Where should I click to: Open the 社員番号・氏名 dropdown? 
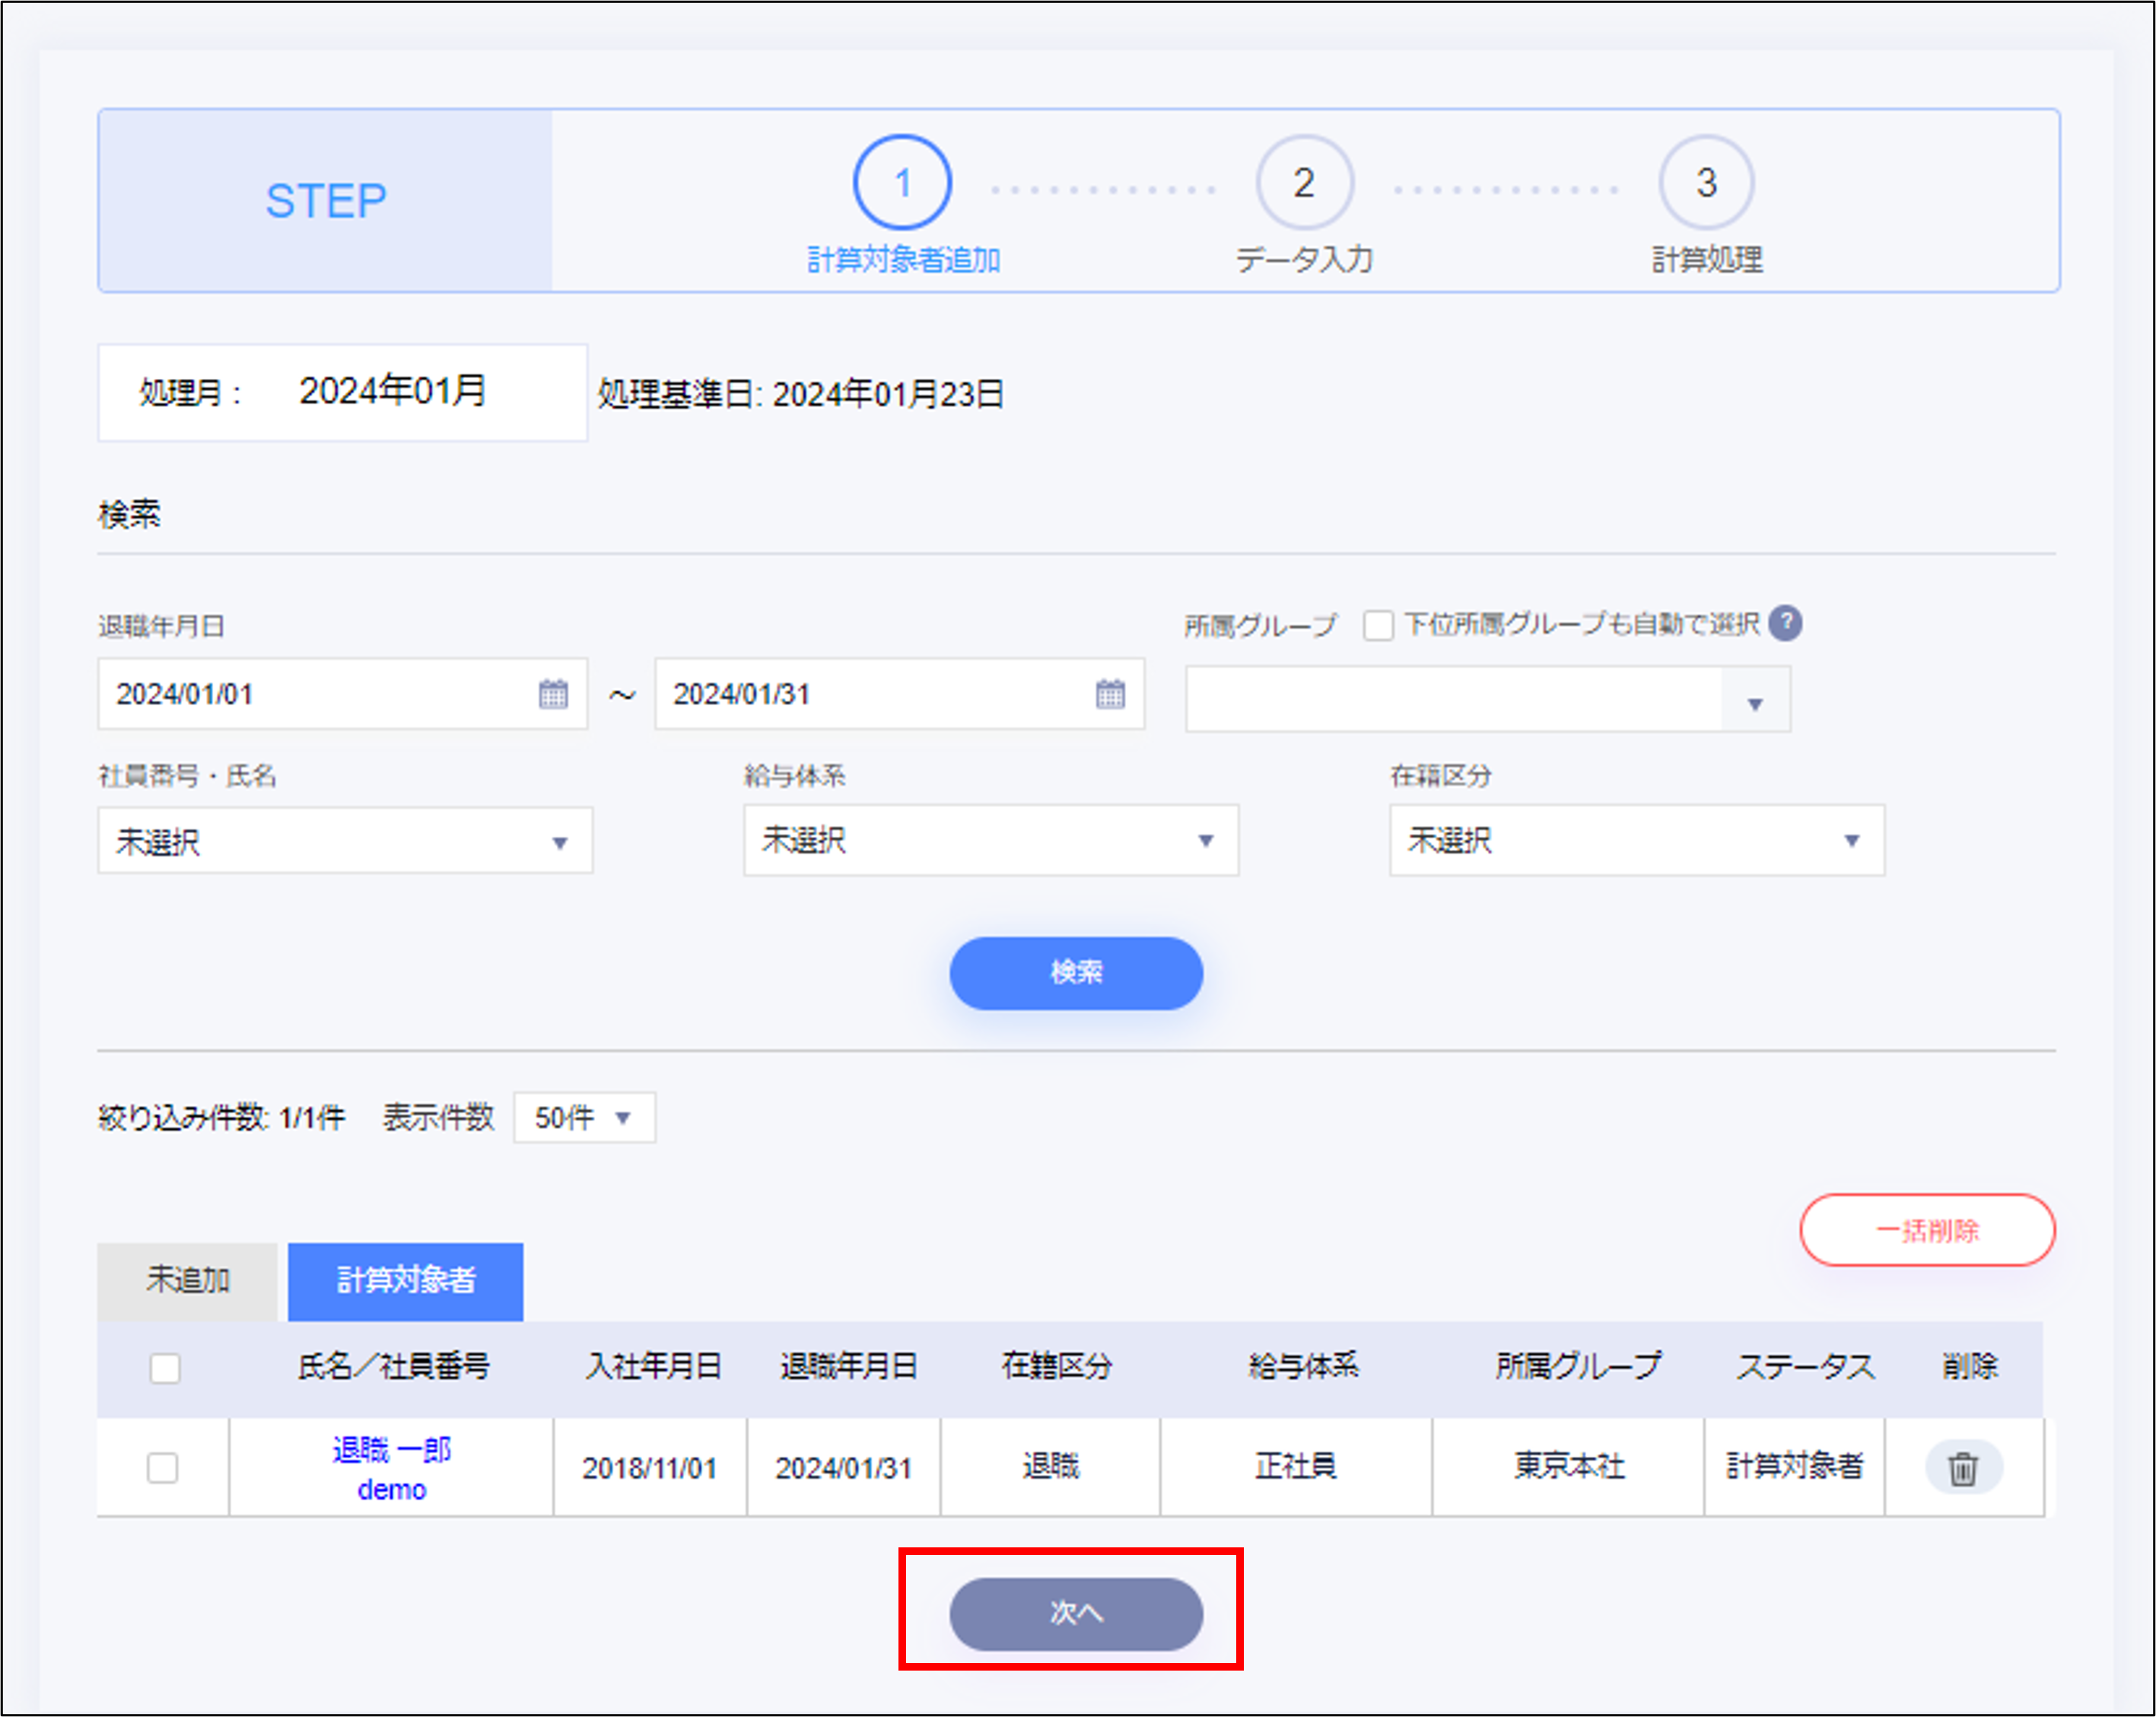click(344, 842)
